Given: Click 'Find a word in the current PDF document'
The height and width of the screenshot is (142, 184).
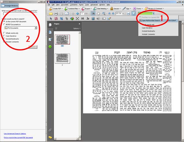Looking at the screenshot, I should click(18, 138).
